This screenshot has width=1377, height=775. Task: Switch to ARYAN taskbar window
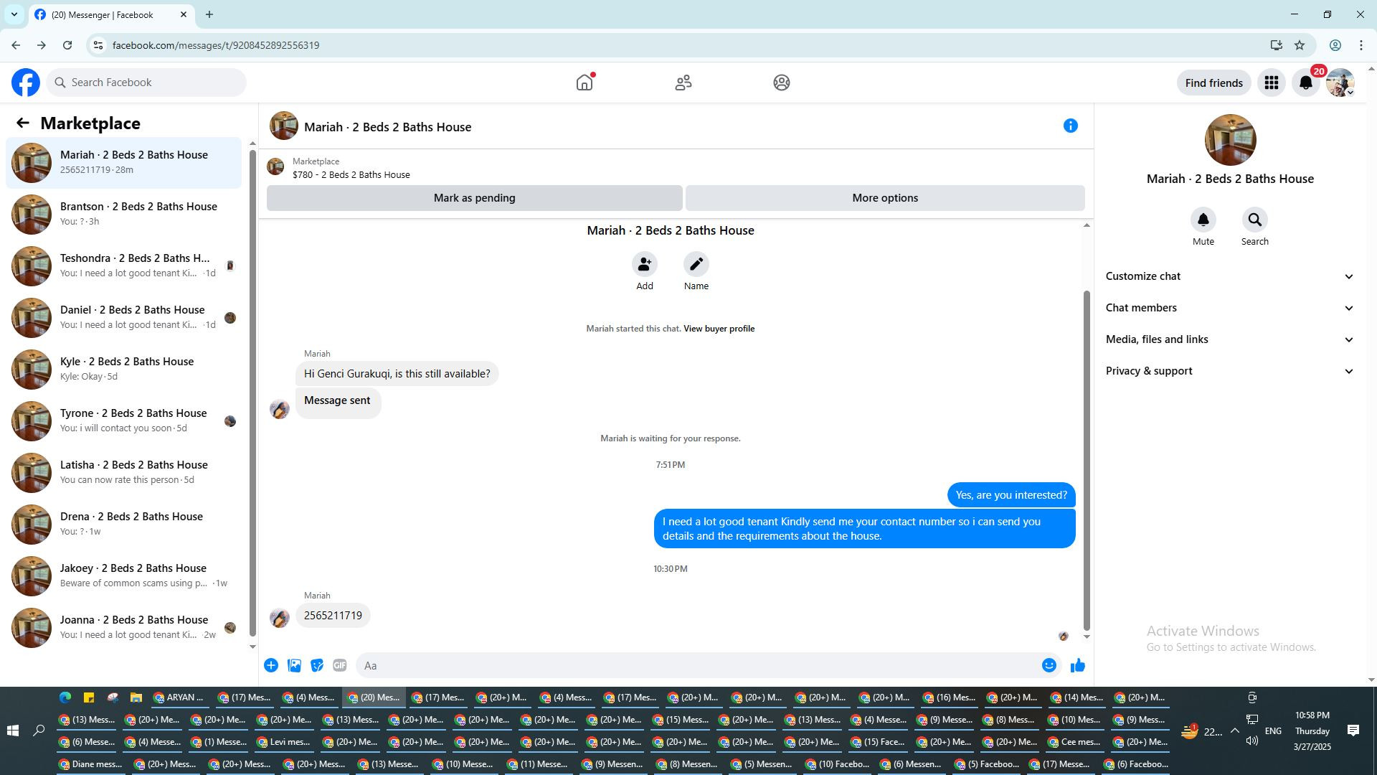(179, 697)
